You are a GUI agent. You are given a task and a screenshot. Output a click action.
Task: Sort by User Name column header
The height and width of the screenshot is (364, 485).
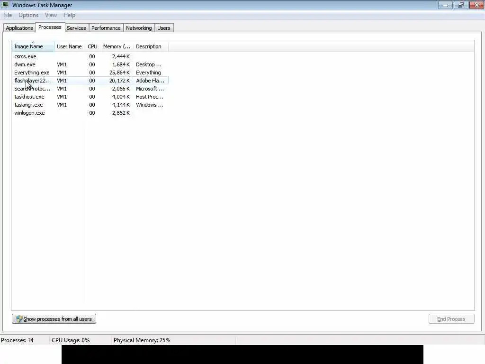pyautogui.click(x=69, y=46)
